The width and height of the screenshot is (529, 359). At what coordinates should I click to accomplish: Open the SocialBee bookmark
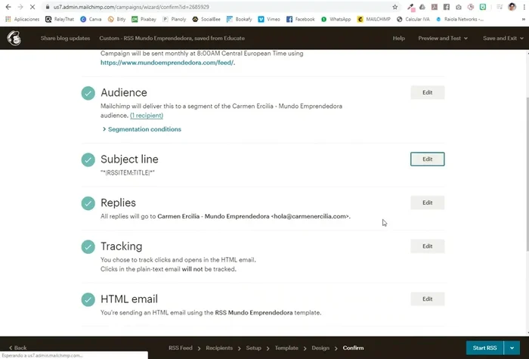(x=206, y=19)
